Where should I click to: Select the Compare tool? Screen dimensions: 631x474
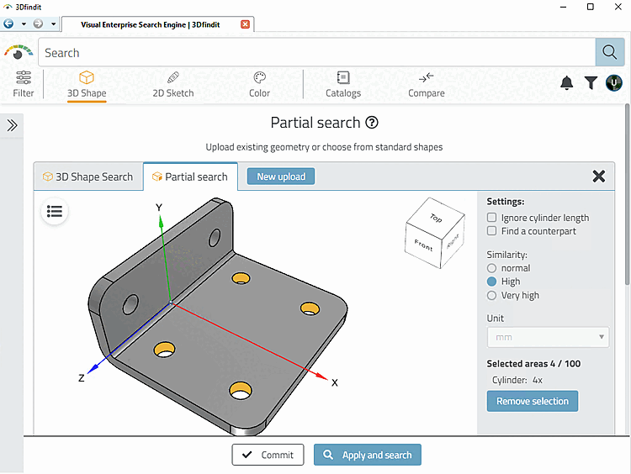point(427,83)
